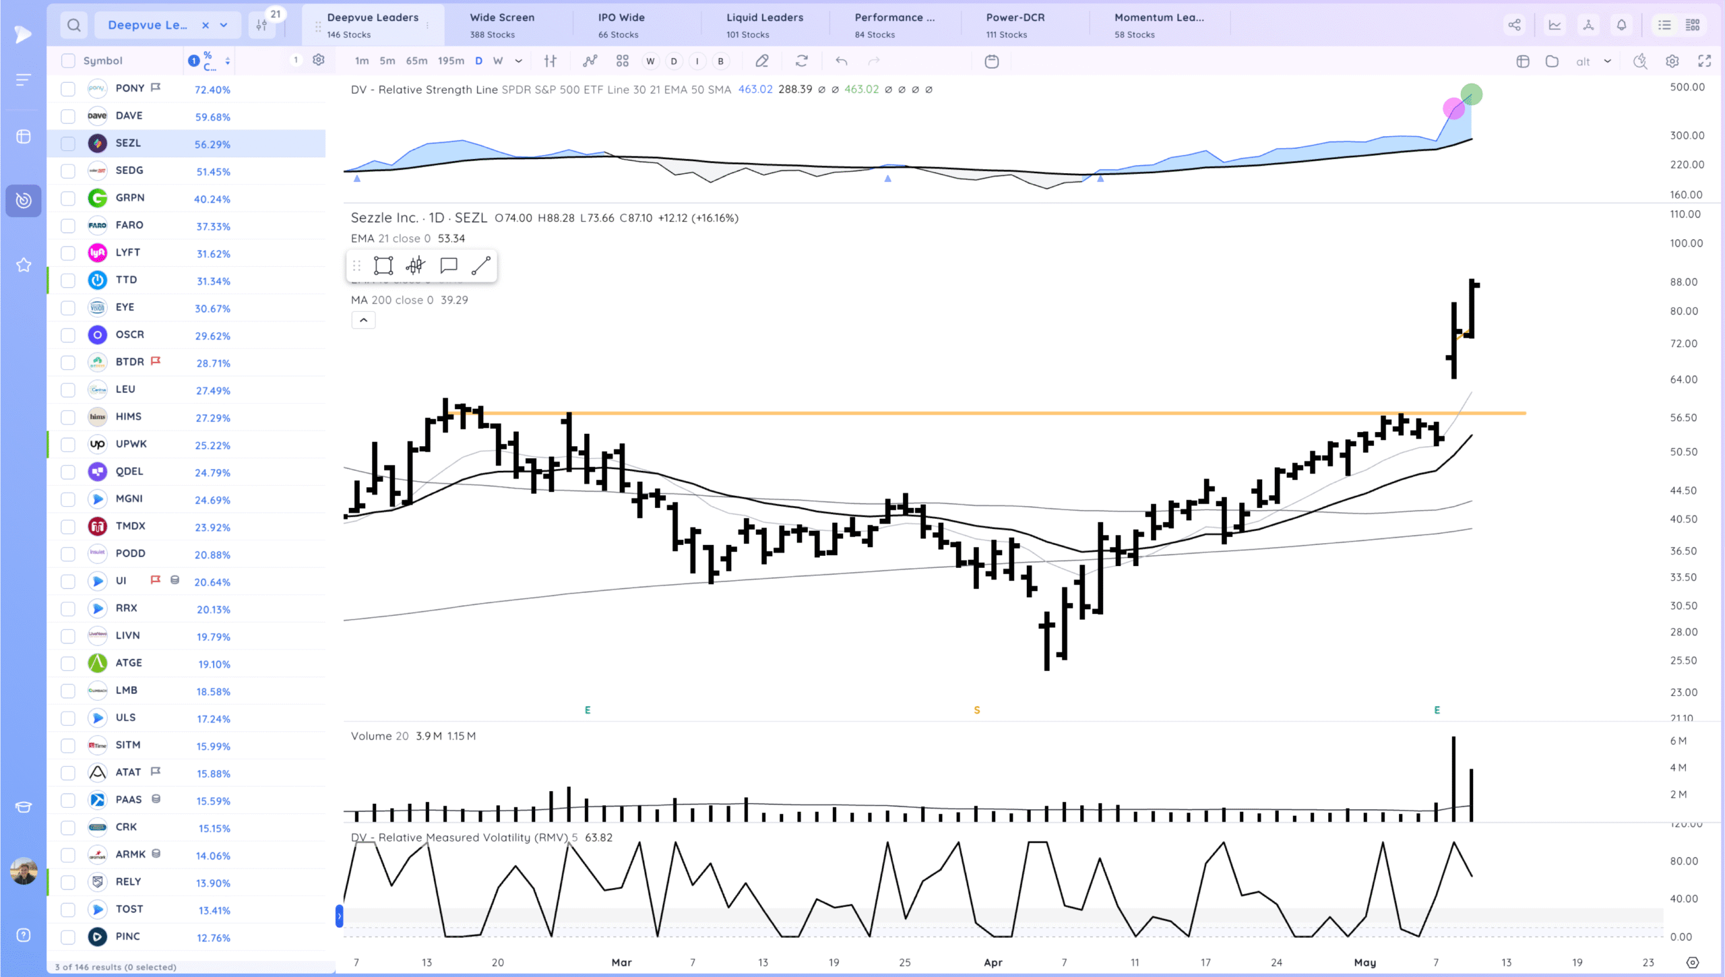Open the Liquid Leaders tab
1725x977 pixels.
point(765,25)
